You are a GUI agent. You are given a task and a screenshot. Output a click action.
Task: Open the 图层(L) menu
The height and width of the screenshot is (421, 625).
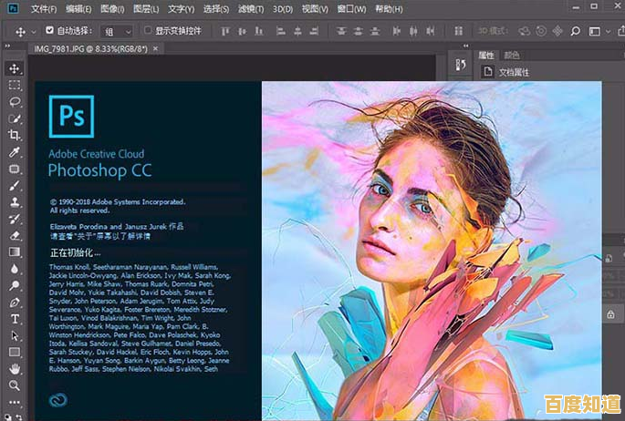(x=146, y=9)
